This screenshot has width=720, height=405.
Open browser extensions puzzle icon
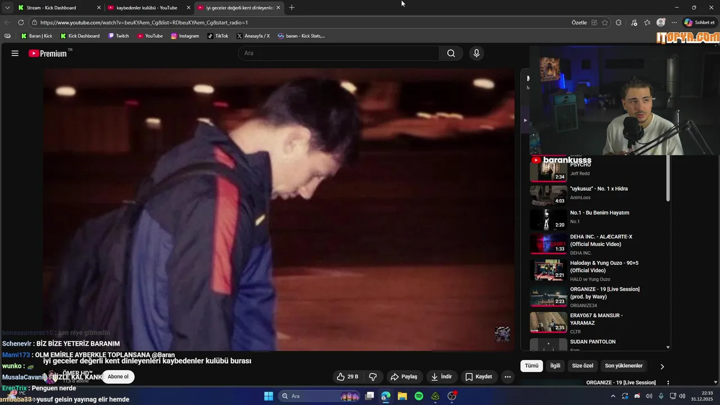point(619,22)
